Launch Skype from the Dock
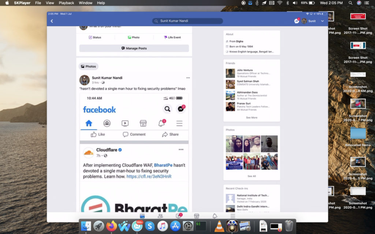 coord(150,226)
